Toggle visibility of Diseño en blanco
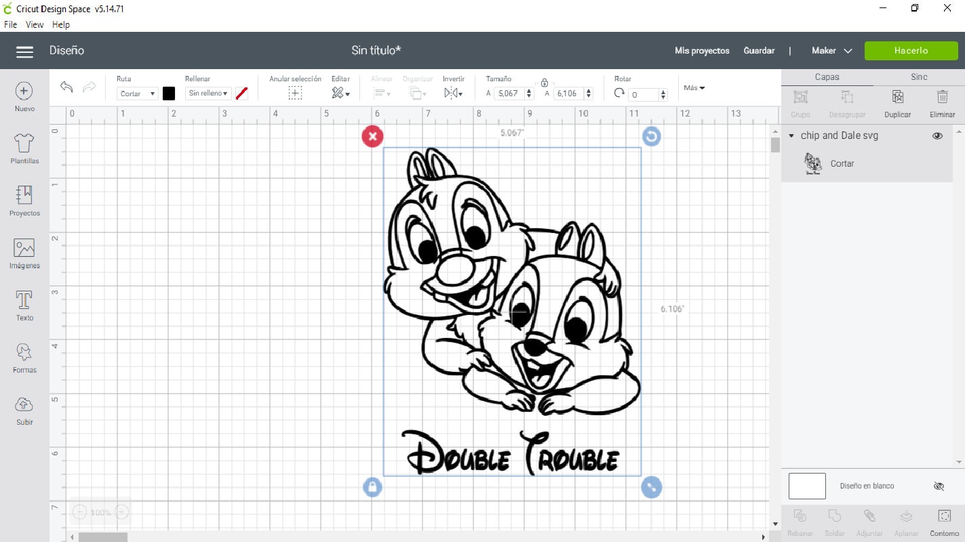The width and height of the screenshot is (965, 542). click(x=939, y=486)
